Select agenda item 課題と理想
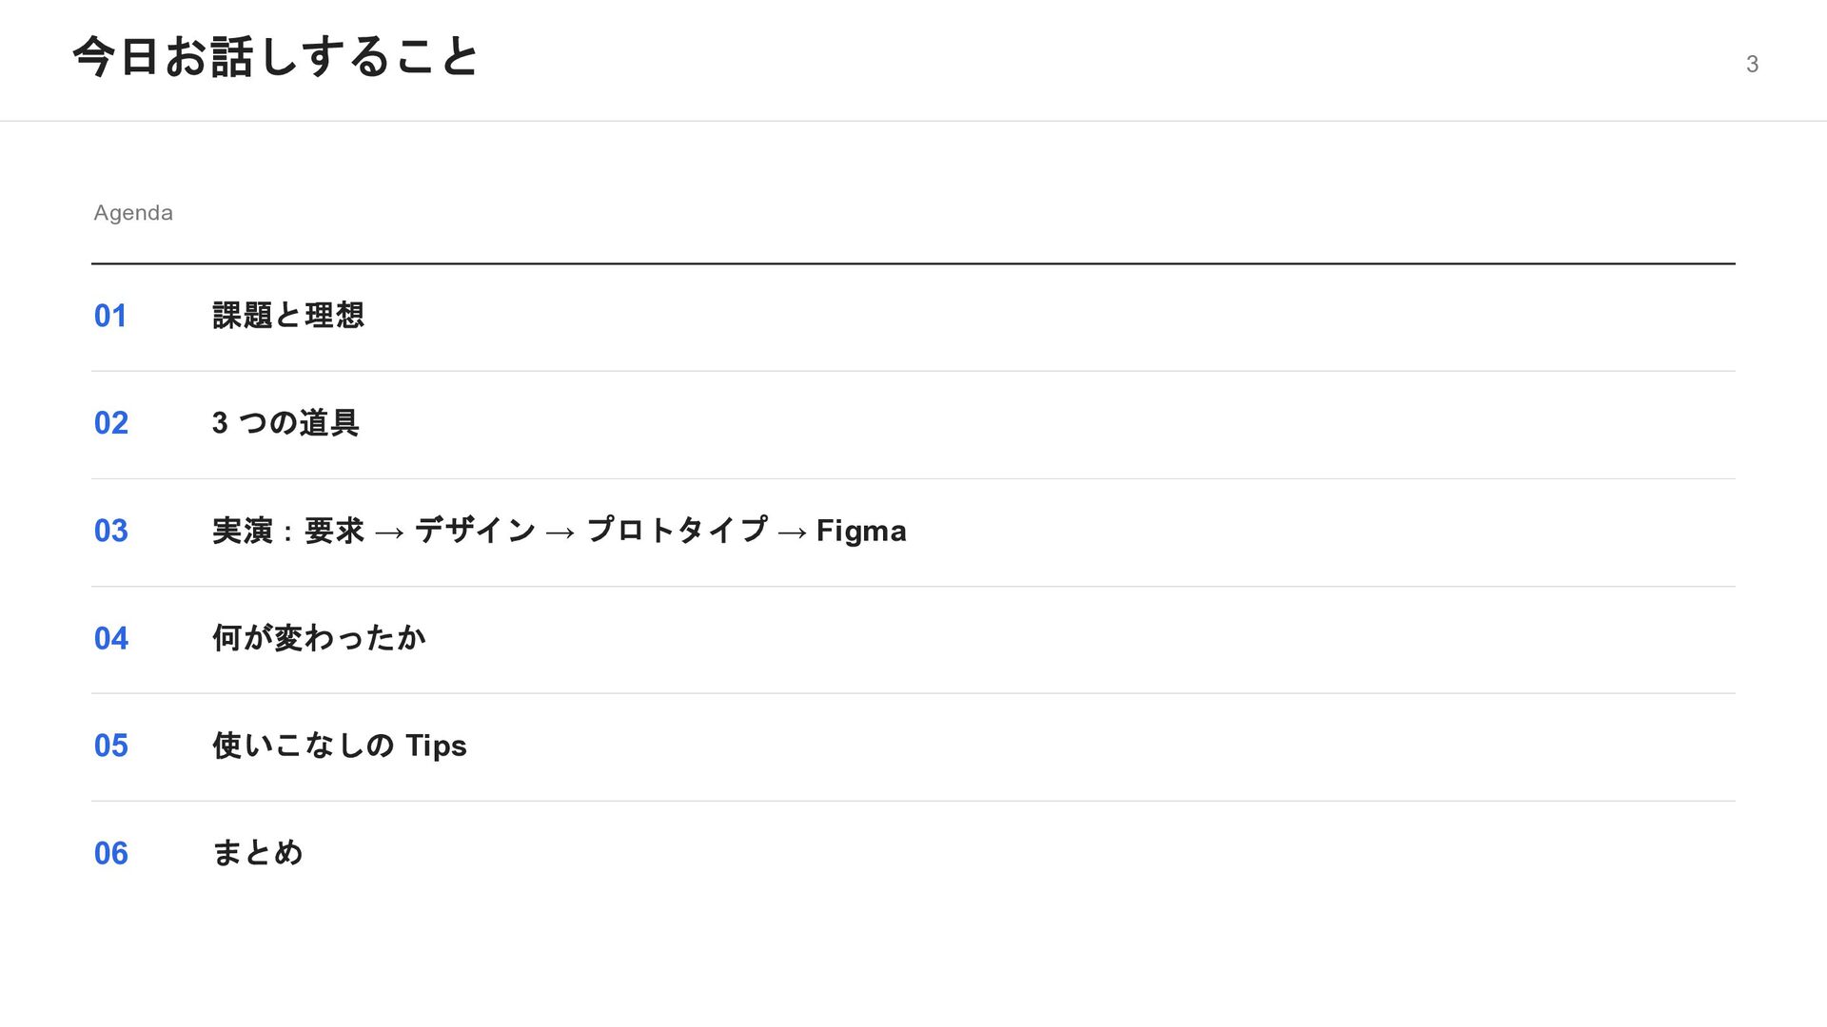Screen dimensions: 1827x1027 point(287,316)
